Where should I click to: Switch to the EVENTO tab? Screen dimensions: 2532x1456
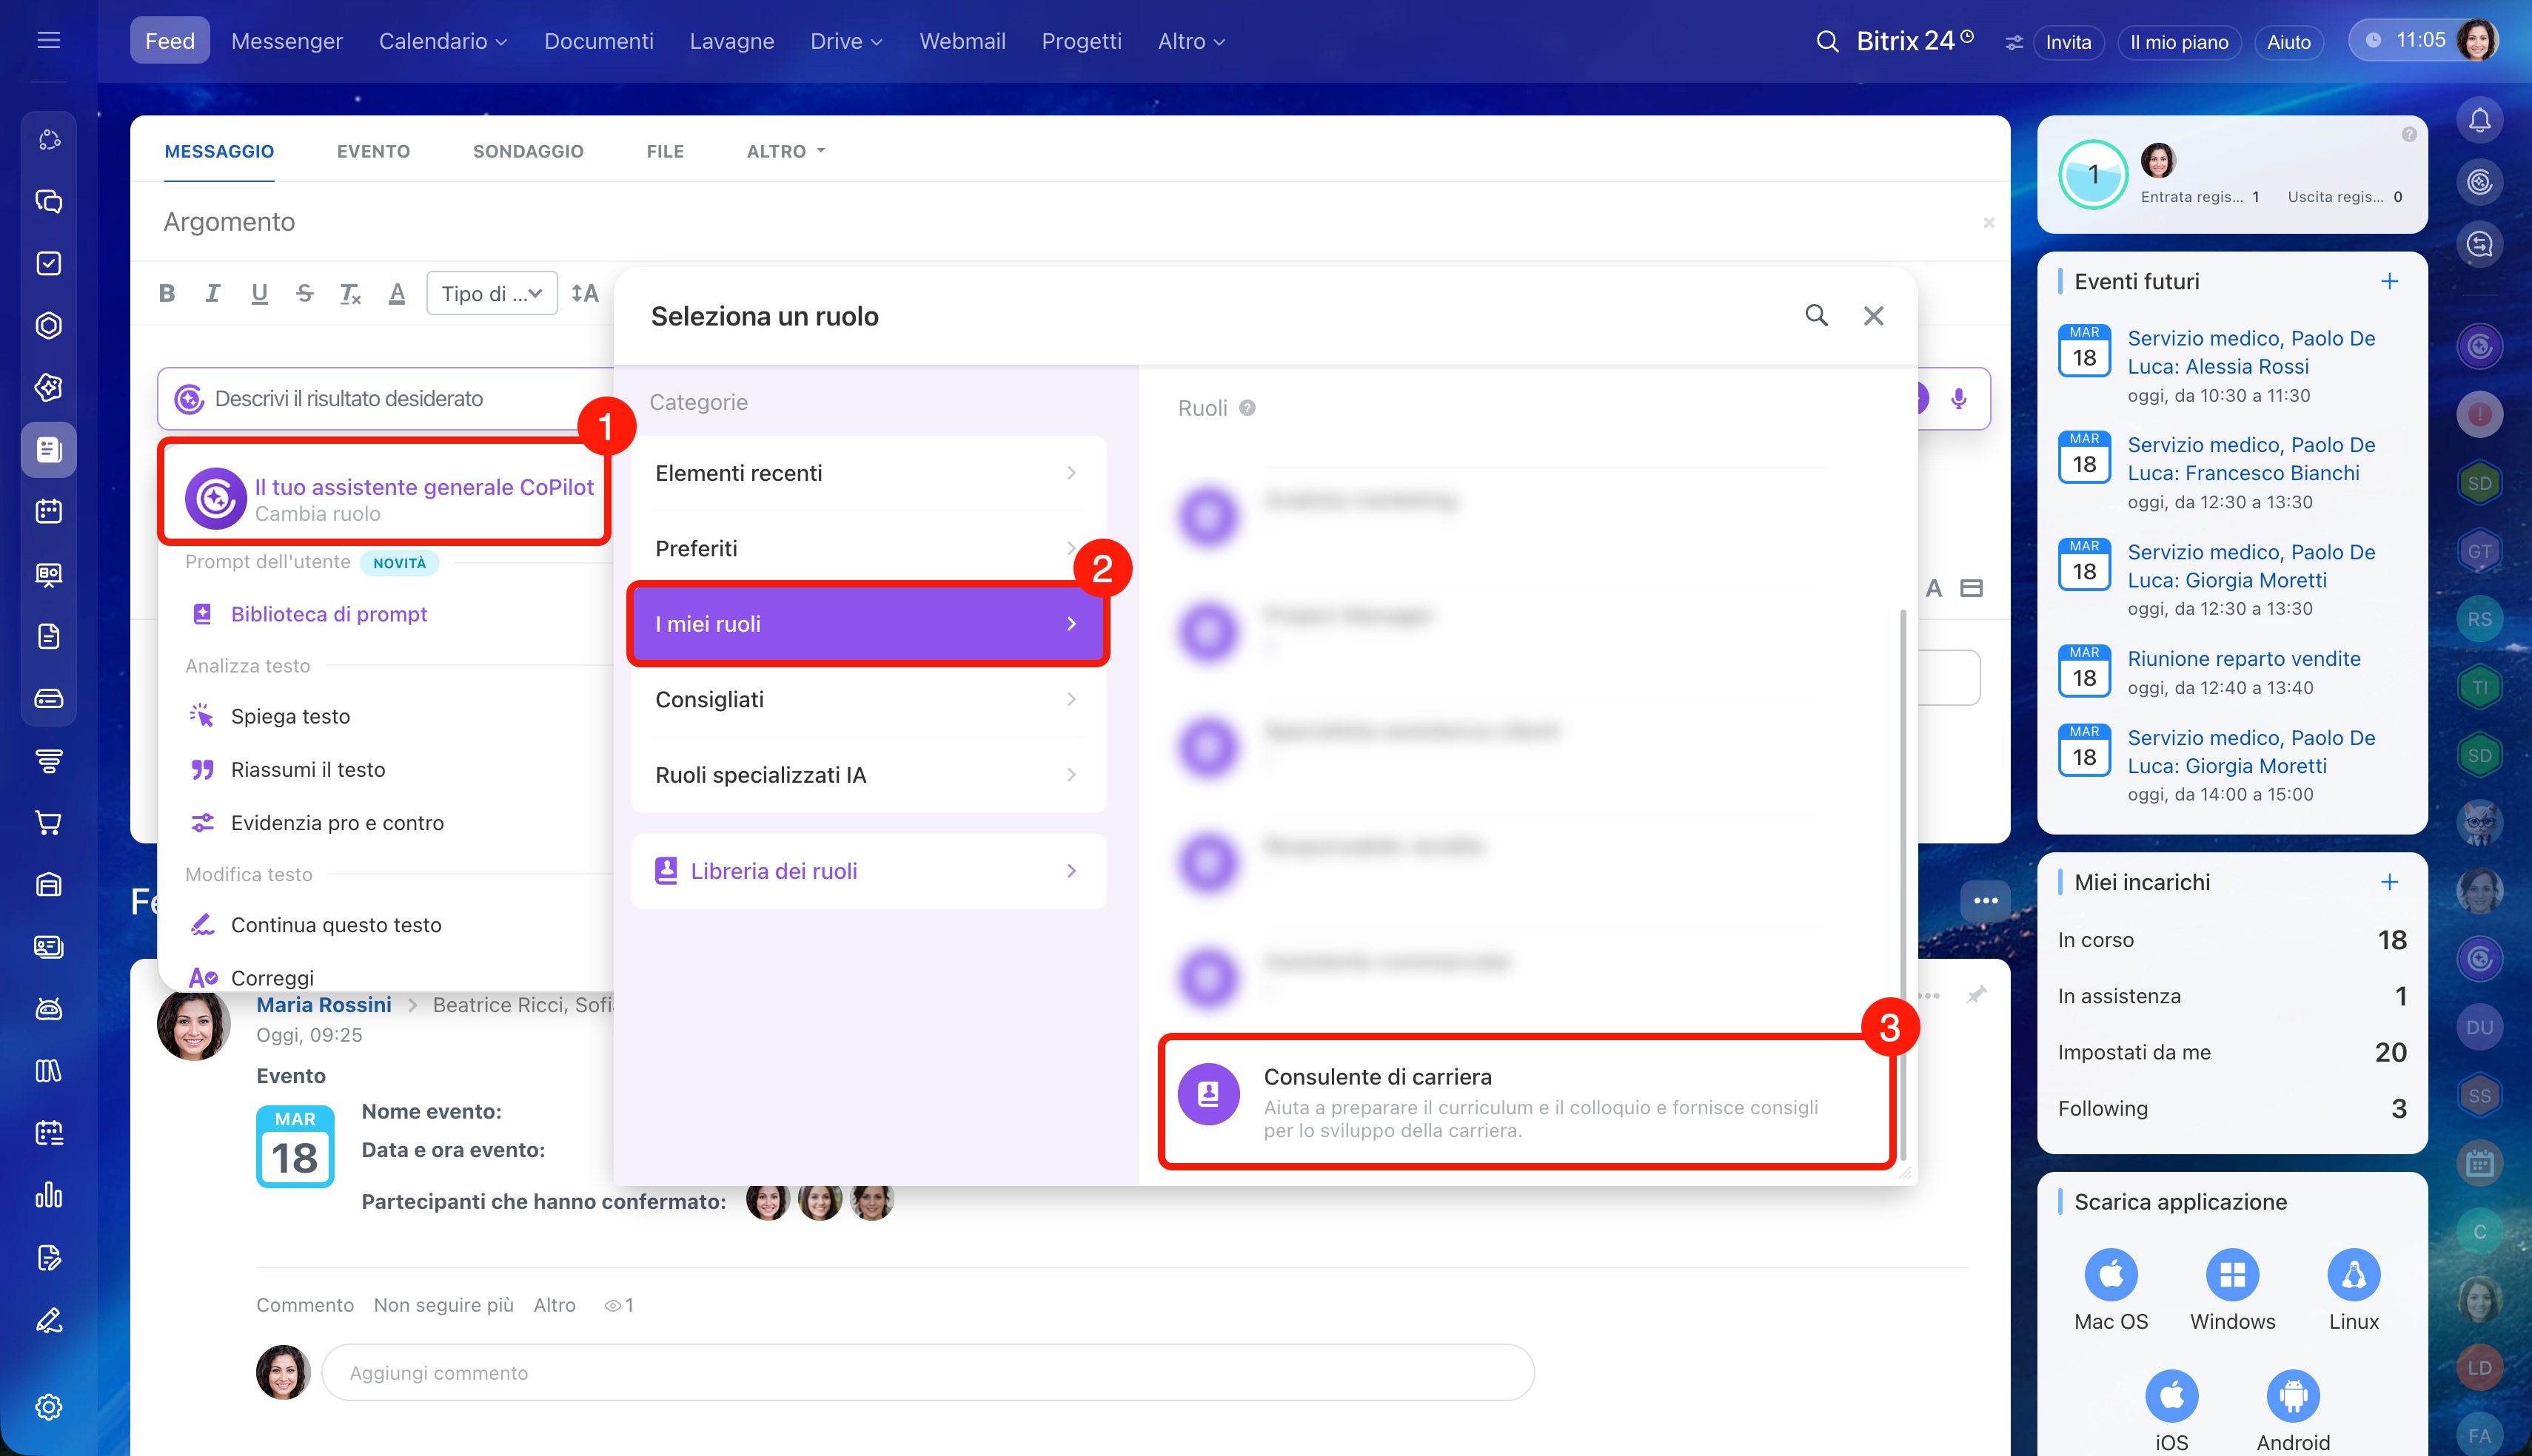point(373,151)
